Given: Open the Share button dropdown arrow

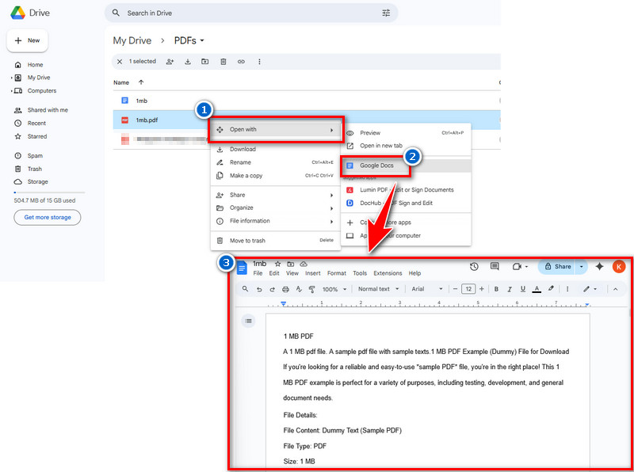Looking at the screenshot, I should pyautogui.click(x=581, y=267).
